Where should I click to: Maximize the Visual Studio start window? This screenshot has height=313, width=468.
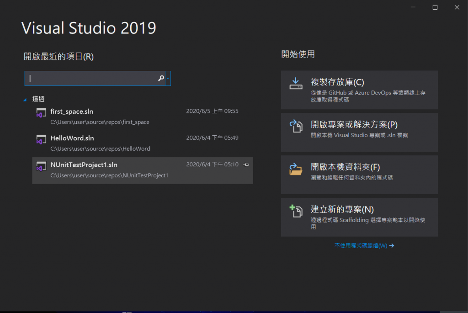[435, 7]
